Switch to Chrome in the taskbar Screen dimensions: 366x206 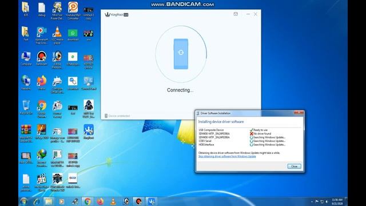click(87, 201)
